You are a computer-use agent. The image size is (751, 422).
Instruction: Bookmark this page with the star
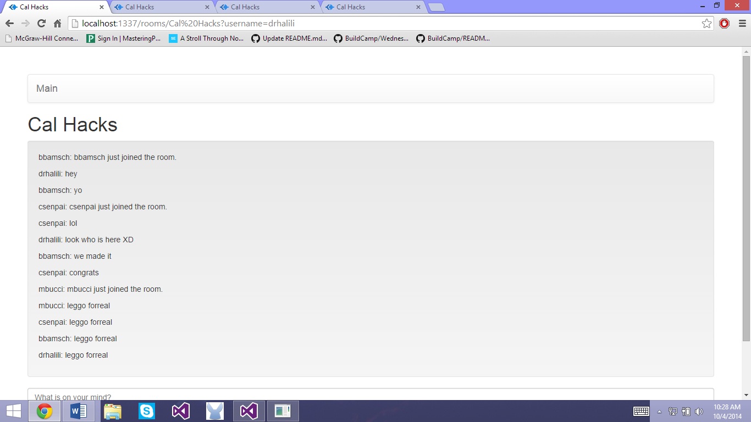point(707,24)
